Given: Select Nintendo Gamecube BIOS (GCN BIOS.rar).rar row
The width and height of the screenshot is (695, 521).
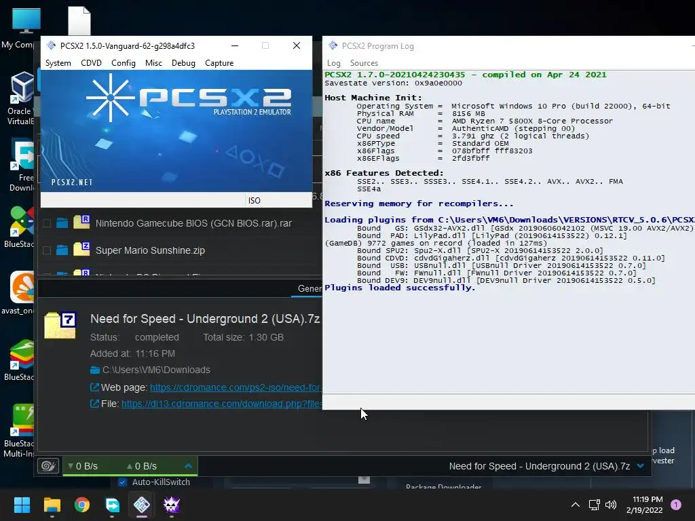Looking at the screenshot, I should [x=193, y=223].
